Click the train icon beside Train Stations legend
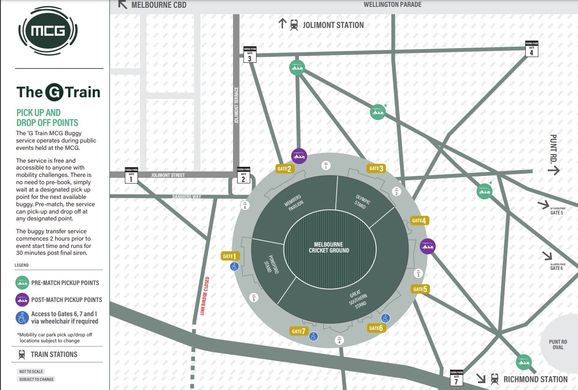This screenshot has width=578, height=390. pyautogui.click(x=22, y=354)
